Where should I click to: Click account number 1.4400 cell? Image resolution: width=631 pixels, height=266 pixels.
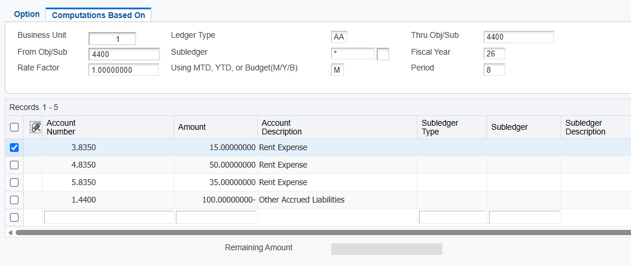[x=108, y=200]
